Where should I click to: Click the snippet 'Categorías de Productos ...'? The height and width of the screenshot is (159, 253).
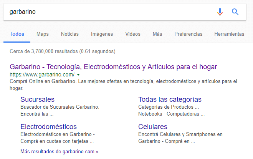point(169,107)
